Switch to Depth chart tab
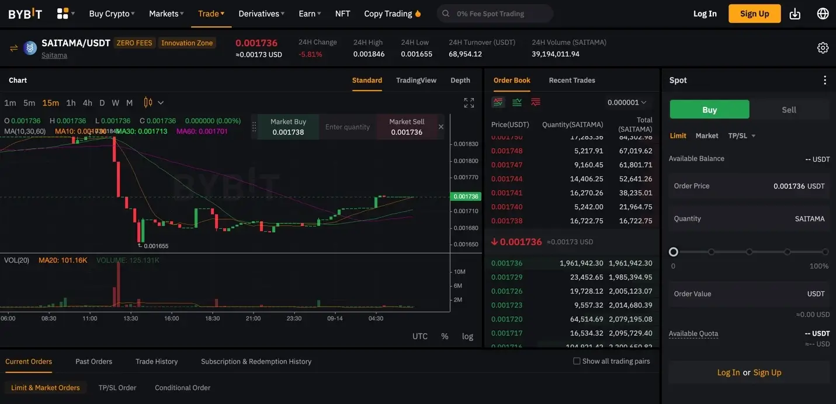This screenshot has width=836, height=404. point(460,81)
